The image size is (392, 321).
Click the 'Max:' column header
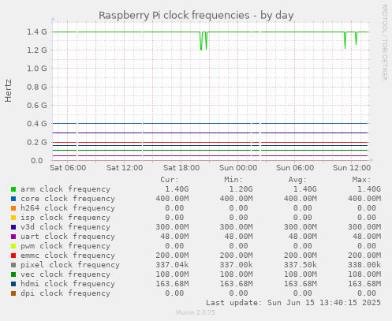tap(361, 180)
